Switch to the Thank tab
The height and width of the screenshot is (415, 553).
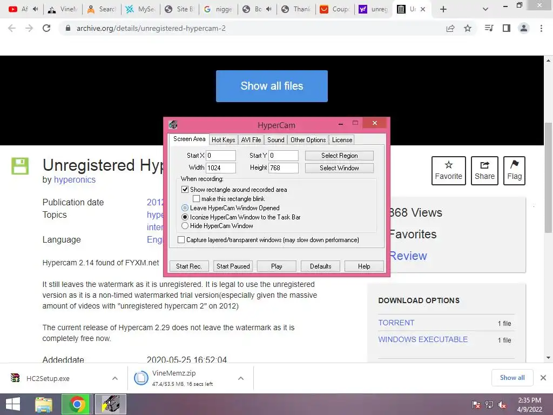296,9
